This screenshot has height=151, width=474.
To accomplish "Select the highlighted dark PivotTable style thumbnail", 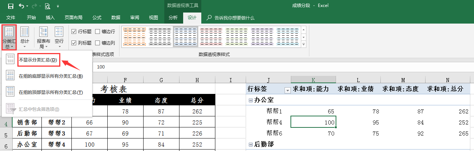I will [185, 36].
